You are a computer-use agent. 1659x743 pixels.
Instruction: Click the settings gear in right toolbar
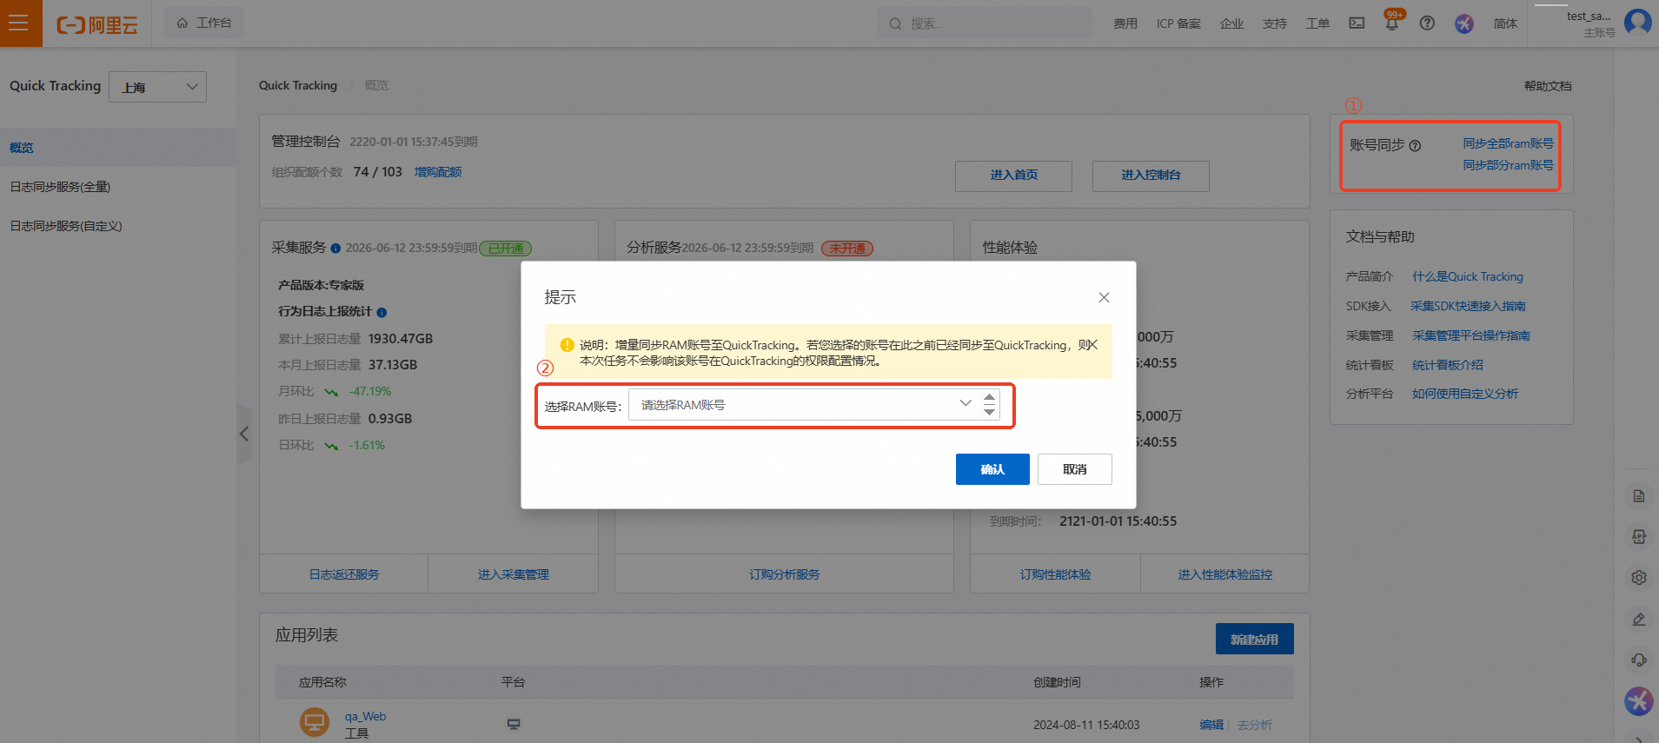click(x=1639, y=578)
